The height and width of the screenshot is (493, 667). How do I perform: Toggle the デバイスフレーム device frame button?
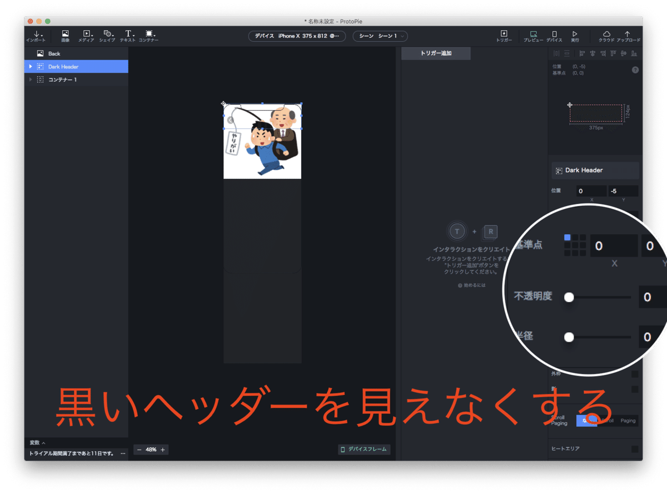click(364, 450)
